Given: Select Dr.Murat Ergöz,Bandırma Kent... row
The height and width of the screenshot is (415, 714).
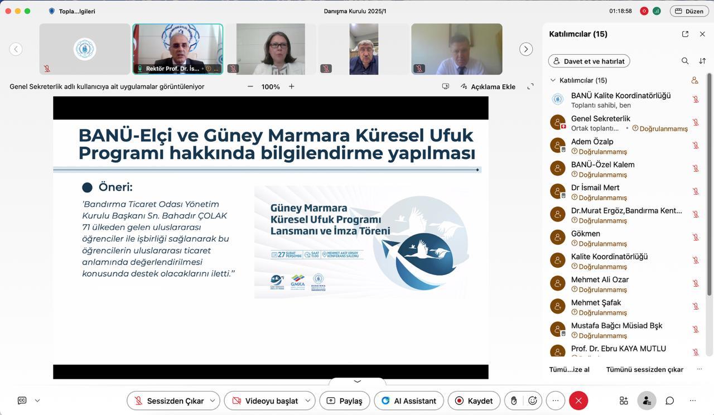Looking at the screenshot, I should (x=625, y=215).
